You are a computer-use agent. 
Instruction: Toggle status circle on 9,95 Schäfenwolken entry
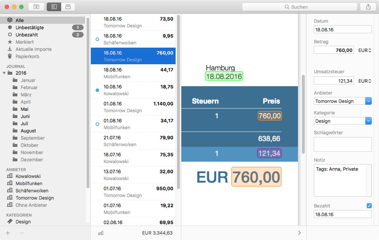click(97, 39)
